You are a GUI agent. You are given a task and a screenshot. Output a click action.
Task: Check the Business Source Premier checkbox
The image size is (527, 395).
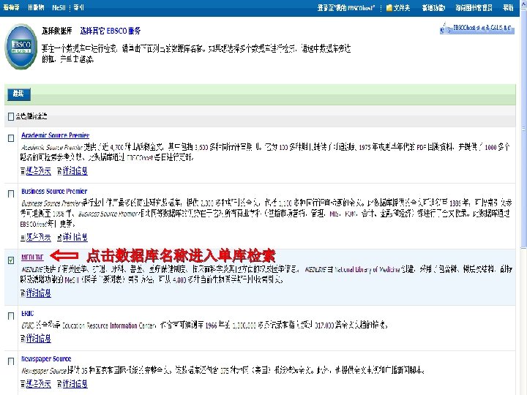point(11,194)
